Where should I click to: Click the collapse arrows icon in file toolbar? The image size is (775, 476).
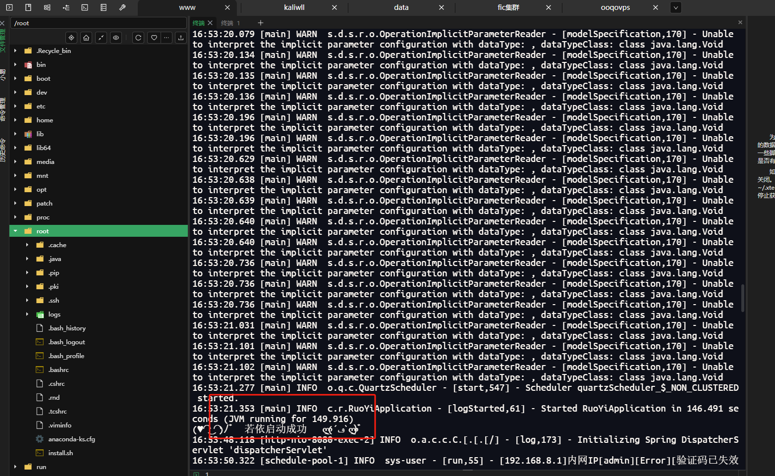pos(101,38)
